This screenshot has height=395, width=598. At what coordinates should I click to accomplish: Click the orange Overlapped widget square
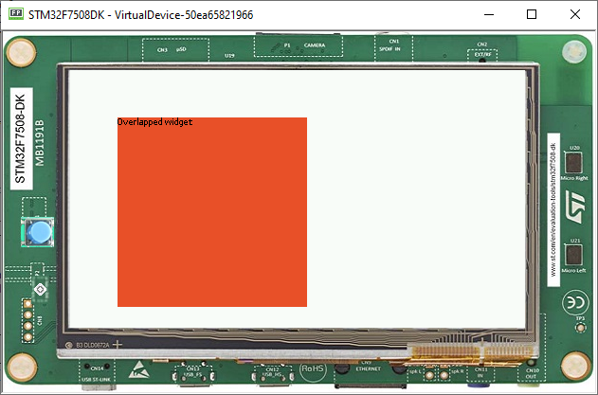212,212
